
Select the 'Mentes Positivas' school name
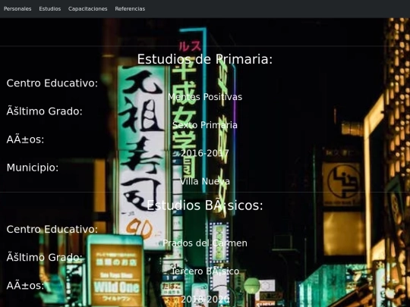[205, 97]
